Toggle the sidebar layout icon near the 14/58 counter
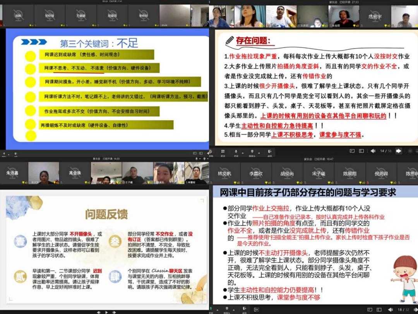418x314 pixels. tap(361, 151)
